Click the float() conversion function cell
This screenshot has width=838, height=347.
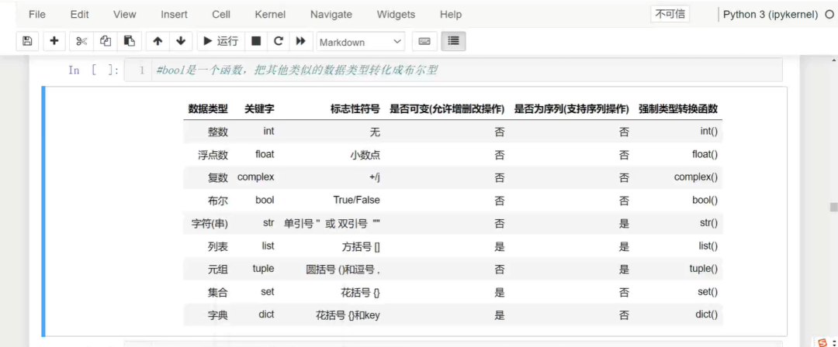click(705, 155)
